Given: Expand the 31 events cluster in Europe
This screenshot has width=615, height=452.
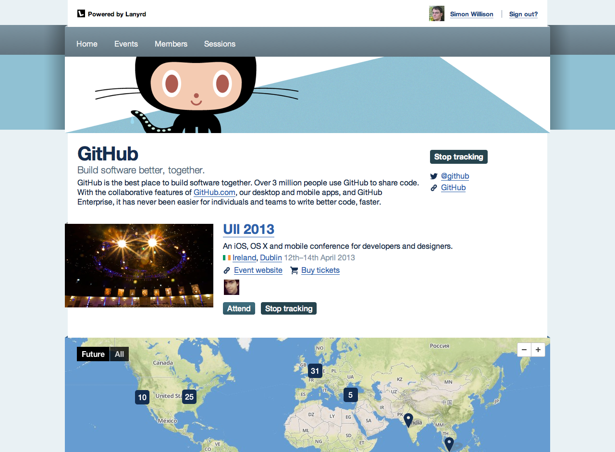Looking at the screenshot, I should (315, 371).
